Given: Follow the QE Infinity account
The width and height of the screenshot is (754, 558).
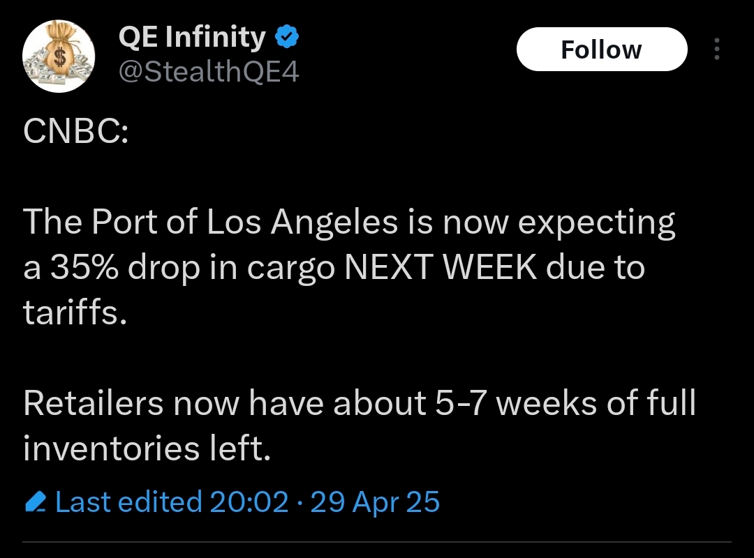Looking at the screenshot, I should pyautogui.click(x=602, y=49).
